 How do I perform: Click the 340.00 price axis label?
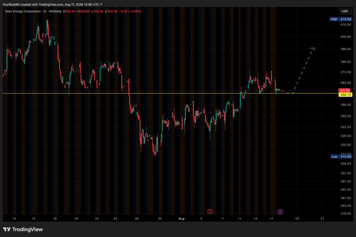346,116
